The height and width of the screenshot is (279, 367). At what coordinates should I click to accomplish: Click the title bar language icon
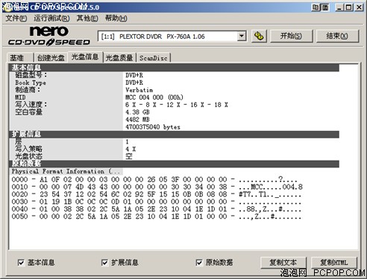pos(316,7)
